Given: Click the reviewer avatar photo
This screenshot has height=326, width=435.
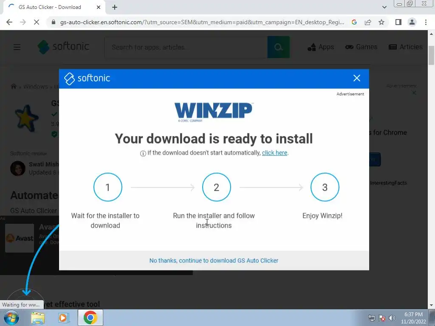Looking at the screenshot, I should pos(18,168).
